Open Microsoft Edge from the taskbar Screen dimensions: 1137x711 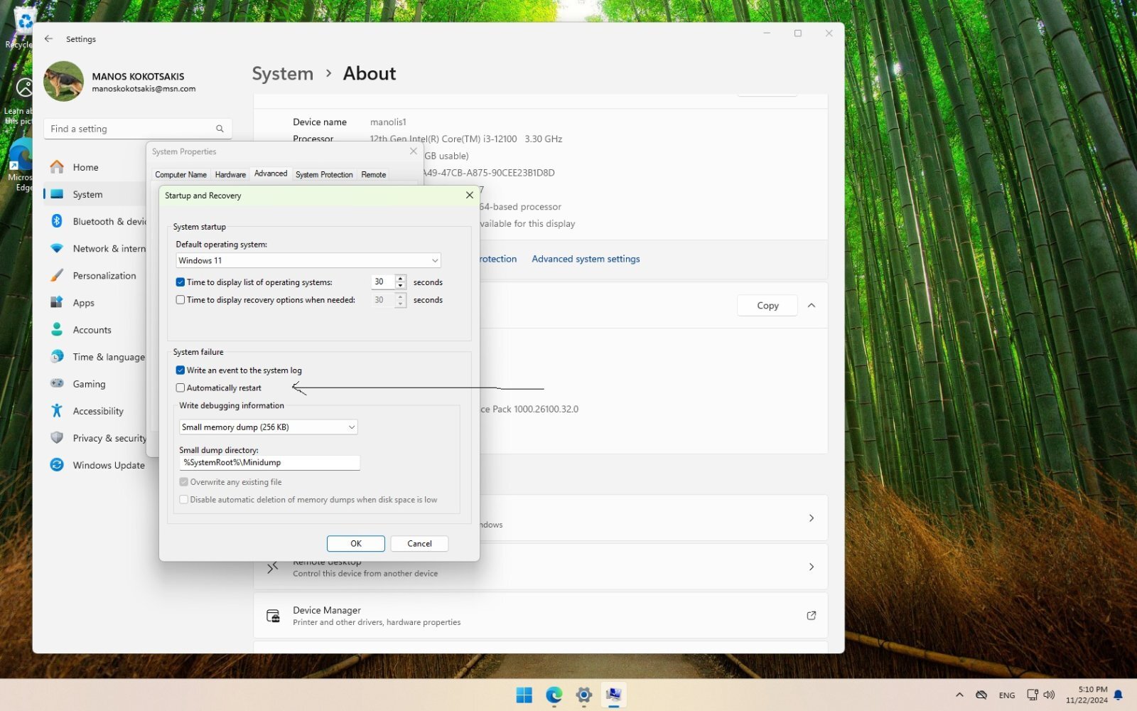tap(554, 695)
